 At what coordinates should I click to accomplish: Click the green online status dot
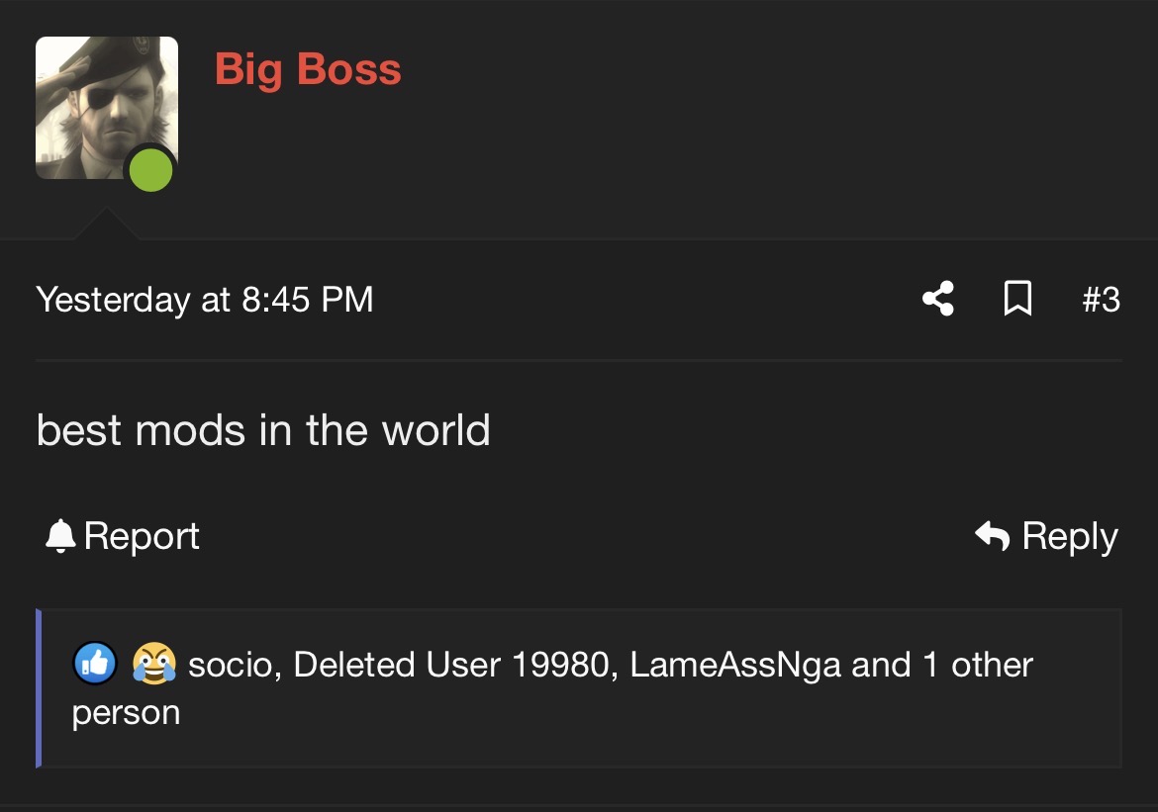click(150, 170)
